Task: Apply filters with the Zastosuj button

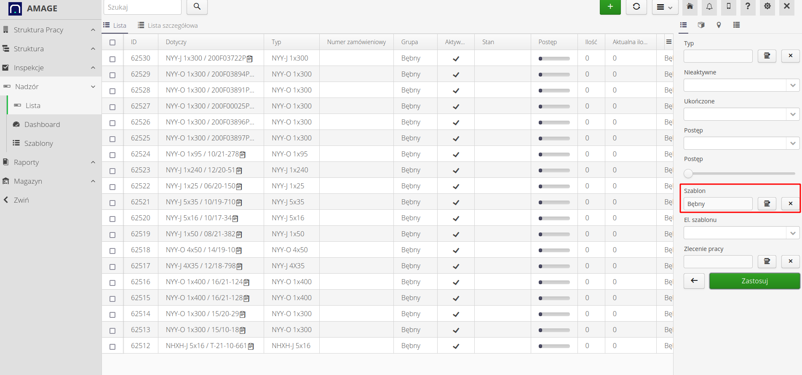Action: click(x=754, y=281)
